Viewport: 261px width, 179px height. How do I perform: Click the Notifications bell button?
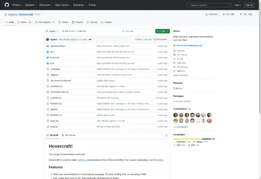point(212,15)
